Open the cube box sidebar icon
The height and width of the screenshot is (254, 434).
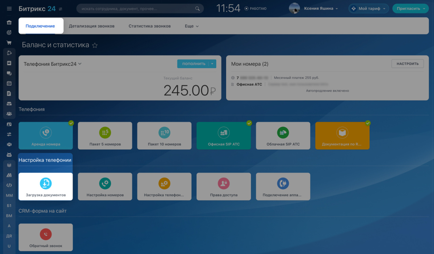pos(9,165)
